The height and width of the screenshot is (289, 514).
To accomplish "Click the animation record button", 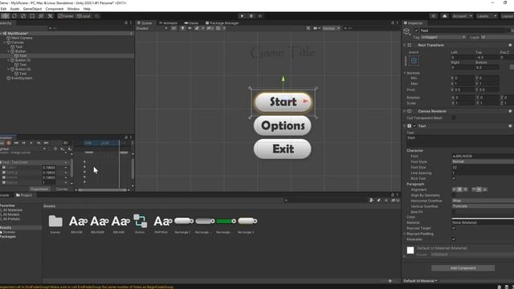I will click(x=9, y=143).
